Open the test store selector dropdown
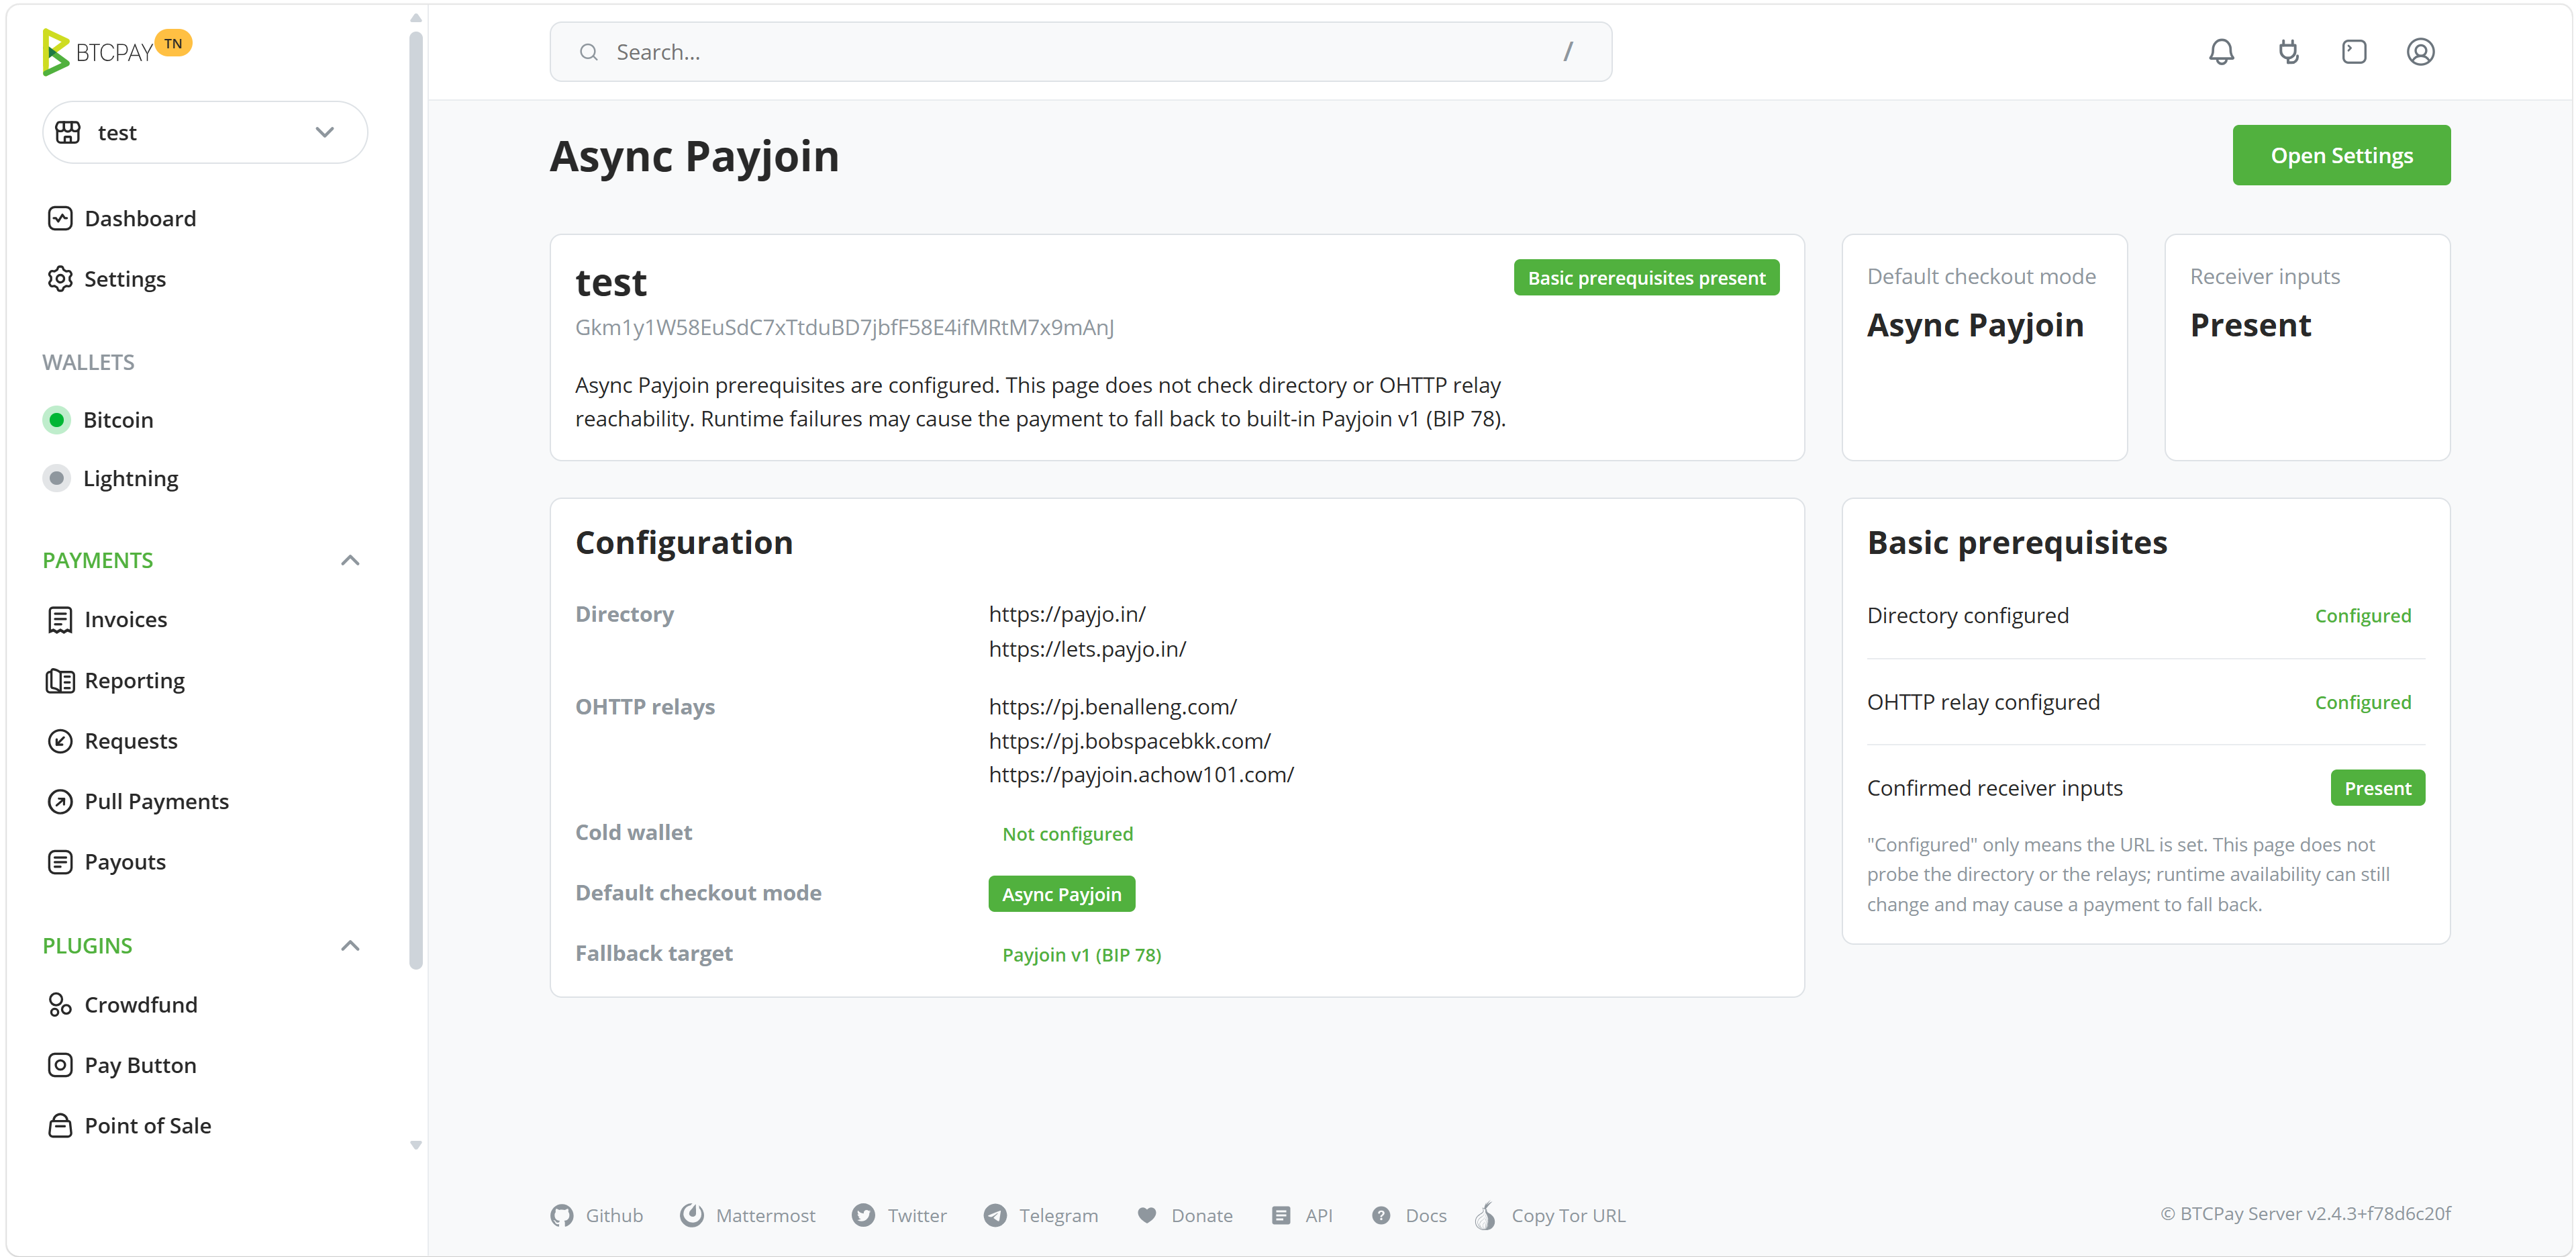The width and height of the screenshot is (2576, 1257). point(205,132)
